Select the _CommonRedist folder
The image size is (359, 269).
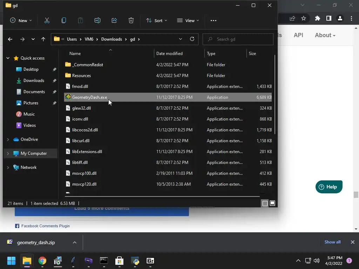pyautogui.click(x=168, y=65)
